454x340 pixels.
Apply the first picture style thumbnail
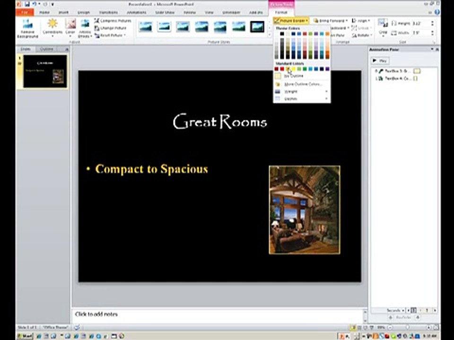[145, 27]
